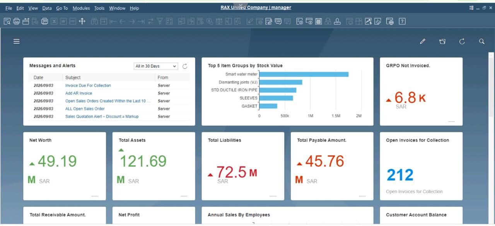The image size is (495, 226).
Task: Click the pencil edit dashboard icon
Action: click(x=423, y=41)
